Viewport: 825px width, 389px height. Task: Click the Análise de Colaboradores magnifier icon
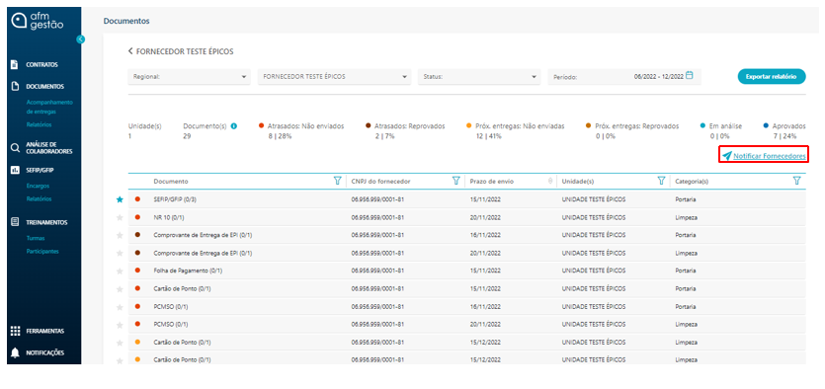pyautogui.click(x=15, y=148)
